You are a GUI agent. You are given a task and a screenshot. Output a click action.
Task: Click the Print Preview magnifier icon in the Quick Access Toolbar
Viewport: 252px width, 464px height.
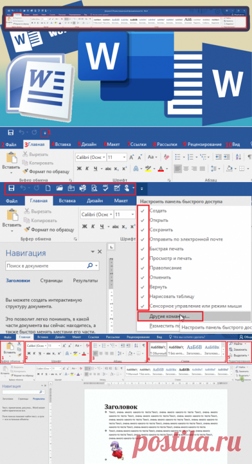tap(94, 188)
